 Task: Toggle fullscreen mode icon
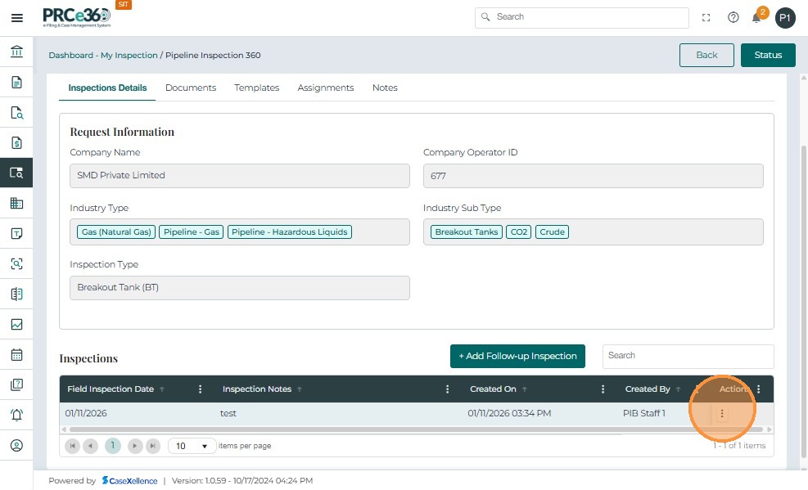[706, 17]
